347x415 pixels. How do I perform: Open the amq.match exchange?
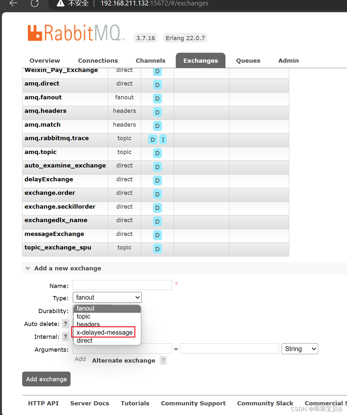(x=42, y=125)
